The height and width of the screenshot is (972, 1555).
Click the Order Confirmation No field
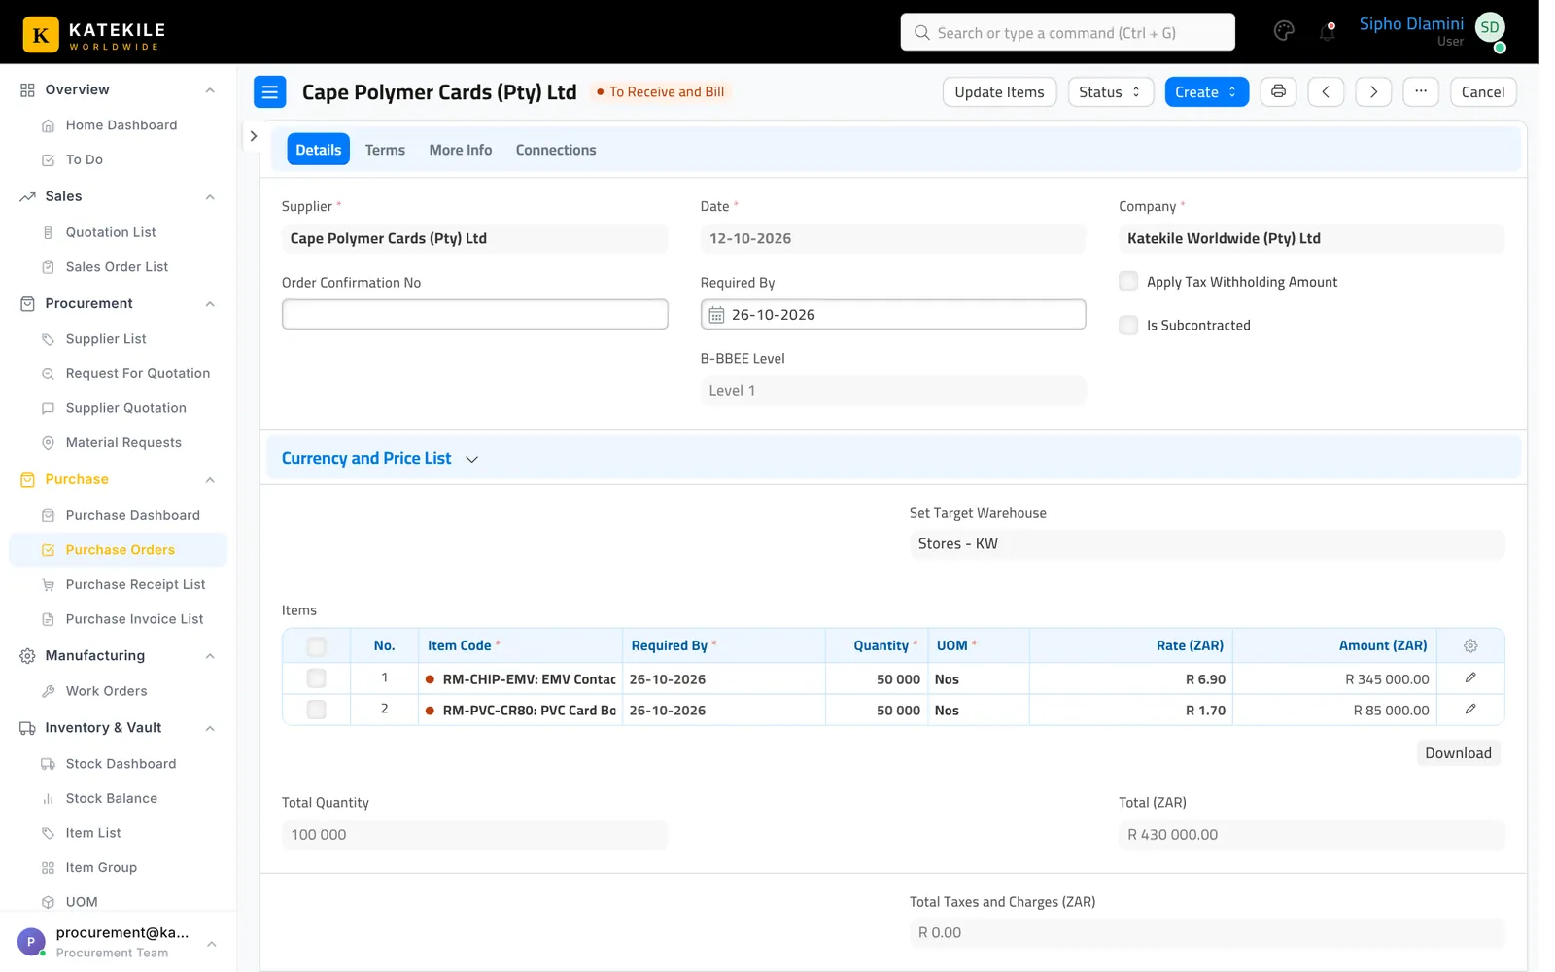coord(474,314)
